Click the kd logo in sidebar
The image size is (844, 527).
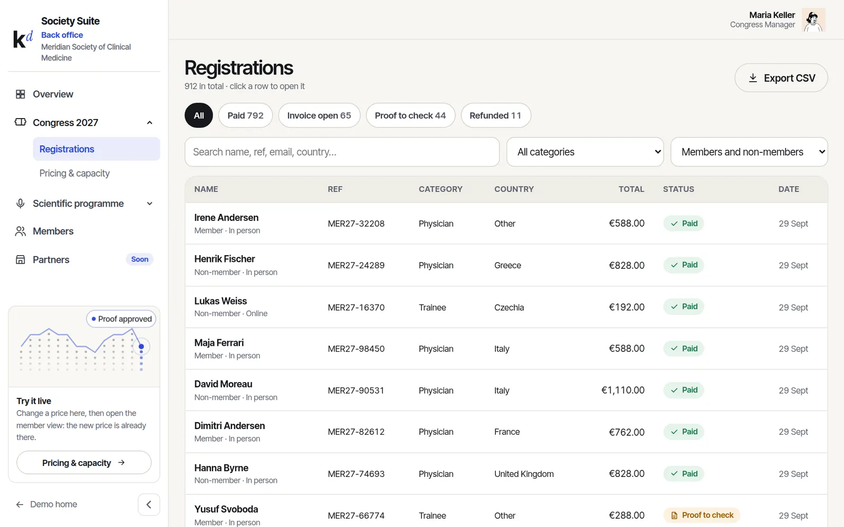[23, 39]
